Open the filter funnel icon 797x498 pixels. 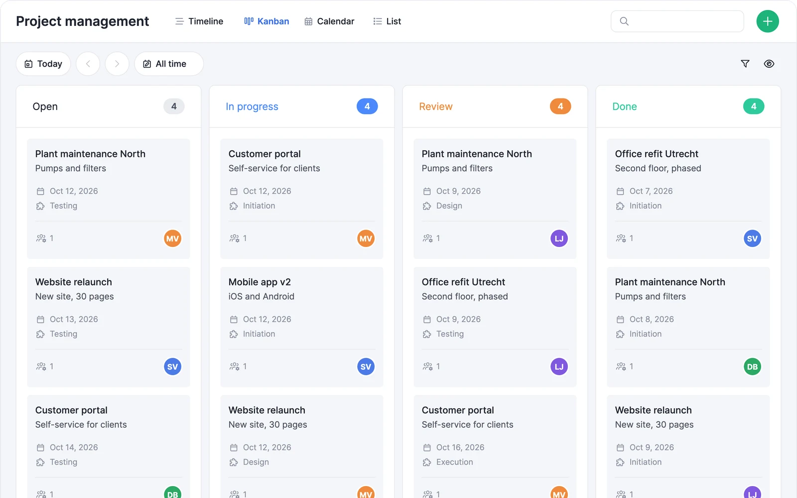(x=745, y=64)
